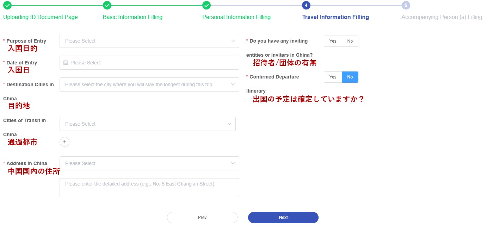Click the Personal Information Filling checkmark icon
This screenshot has height=226, width=487.
click(206, 5)
